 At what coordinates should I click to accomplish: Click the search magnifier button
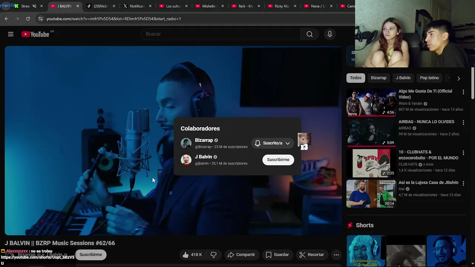(x=309, y=34)
